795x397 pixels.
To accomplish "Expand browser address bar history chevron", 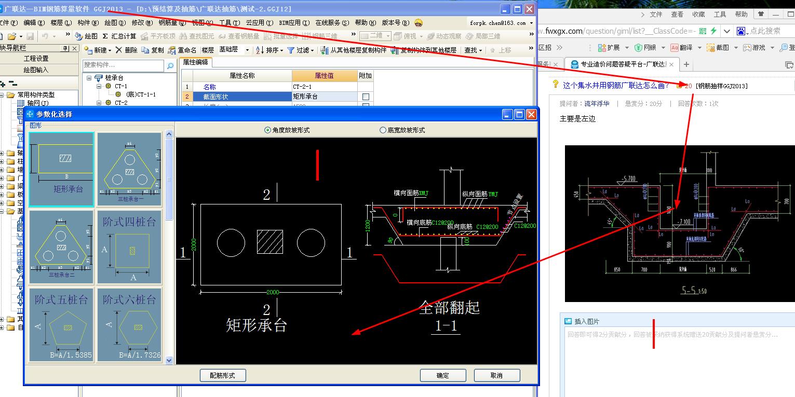I will point(727,31).
